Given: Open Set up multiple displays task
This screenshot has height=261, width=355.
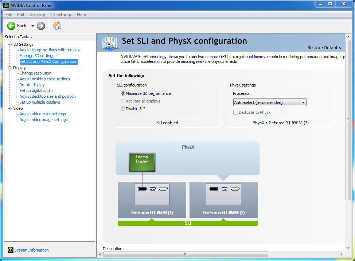Looking at the screenshot, I should click(x=40, y=102).
